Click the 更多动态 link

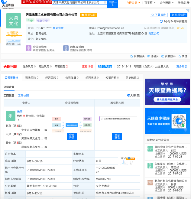pos(182,67)
